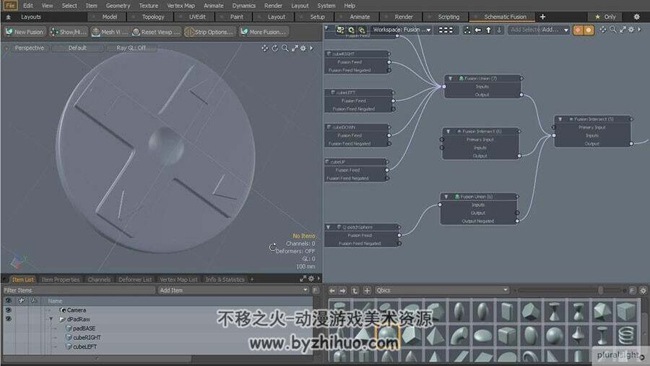The height and width of the screenshot is (366, 650).
Task: Click the three-dots node layout icon
Action: tap(467, 30)
